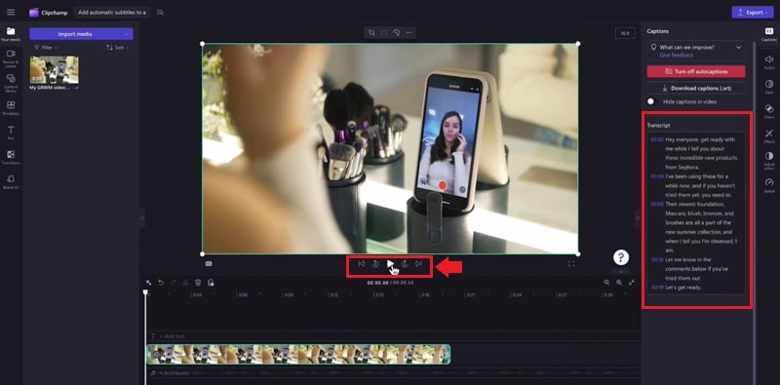Click the 00:19 transcript timestamp
Screen dimensions: 780x385
click(656, 288)
